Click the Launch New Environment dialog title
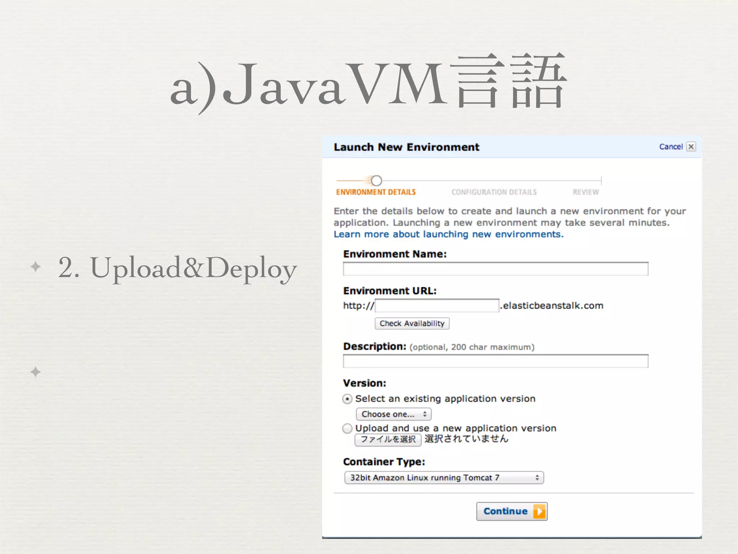The width and height of the screenshot is (738, 554). [x=406, y=147]
